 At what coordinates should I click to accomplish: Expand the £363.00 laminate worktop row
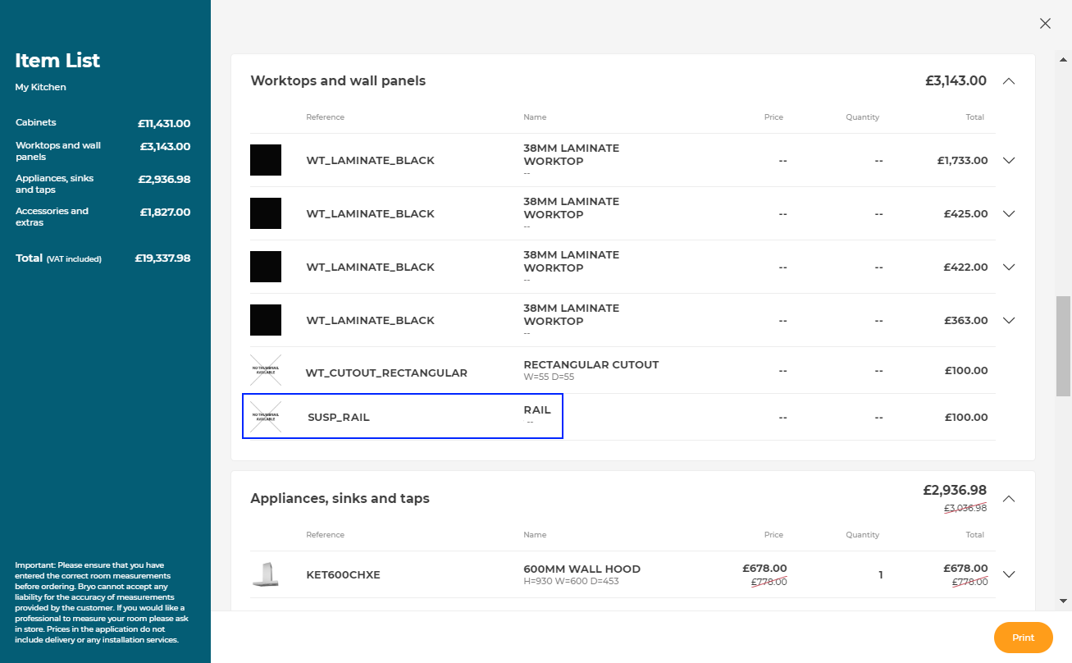click(1009, 321)
